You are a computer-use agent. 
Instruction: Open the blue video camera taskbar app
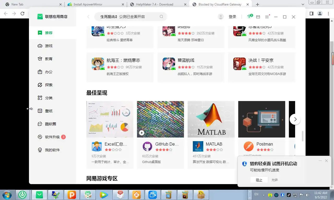tap(152, 195)
